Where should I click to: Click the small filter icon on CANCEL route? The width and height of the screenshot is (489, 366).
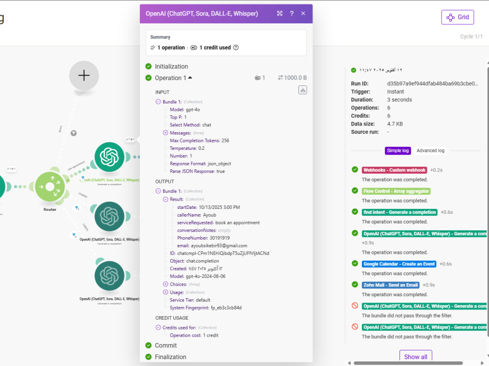pos(74,235)
